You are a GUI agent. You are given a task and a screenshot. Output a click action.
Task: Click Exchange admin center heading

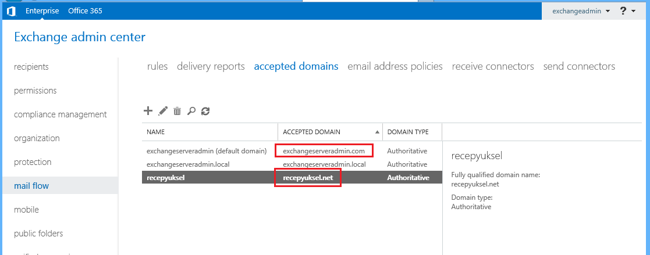(x=80, y=37)
